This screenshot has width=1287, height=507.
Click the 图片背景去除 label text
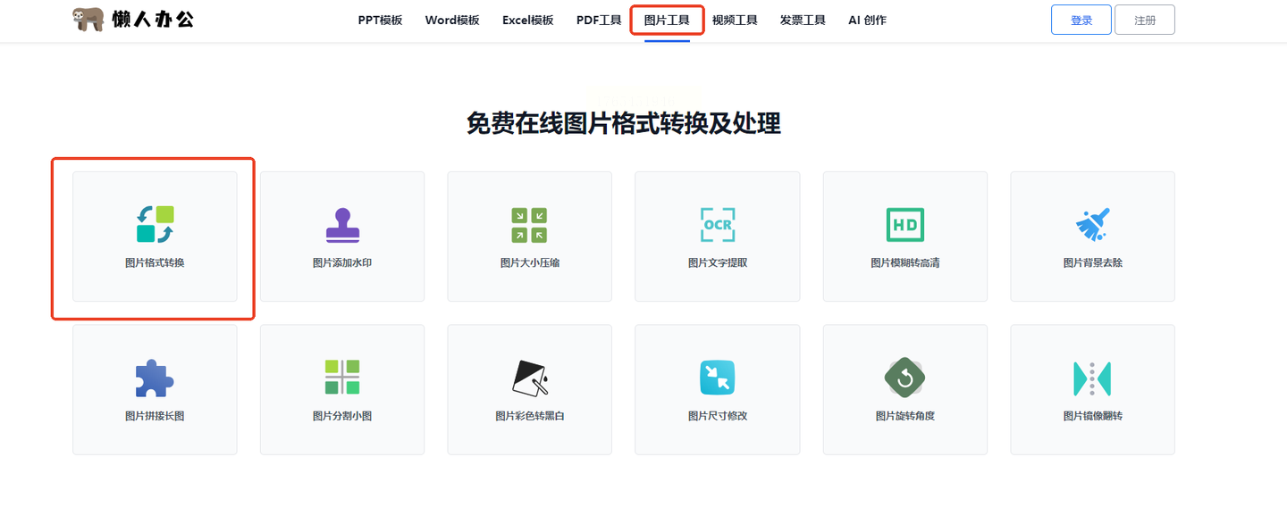pos(1093,263)
